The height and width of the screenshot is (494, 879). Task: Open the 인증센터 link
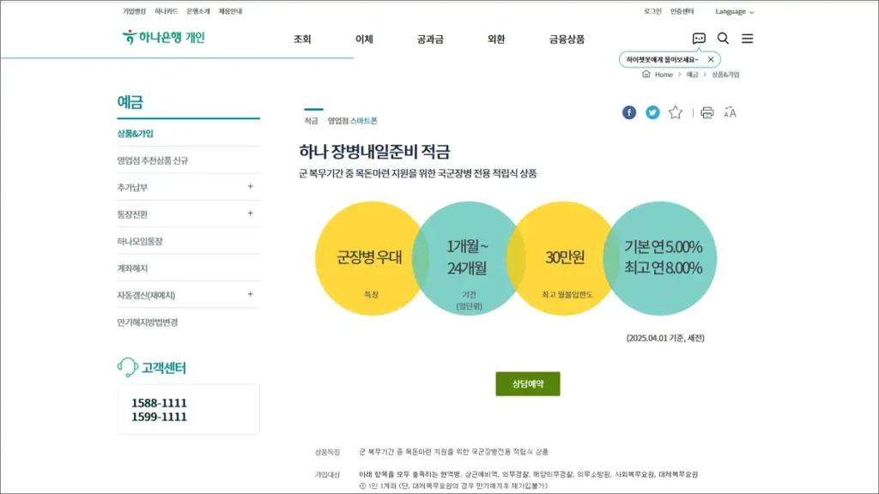(x=682, y=11)
